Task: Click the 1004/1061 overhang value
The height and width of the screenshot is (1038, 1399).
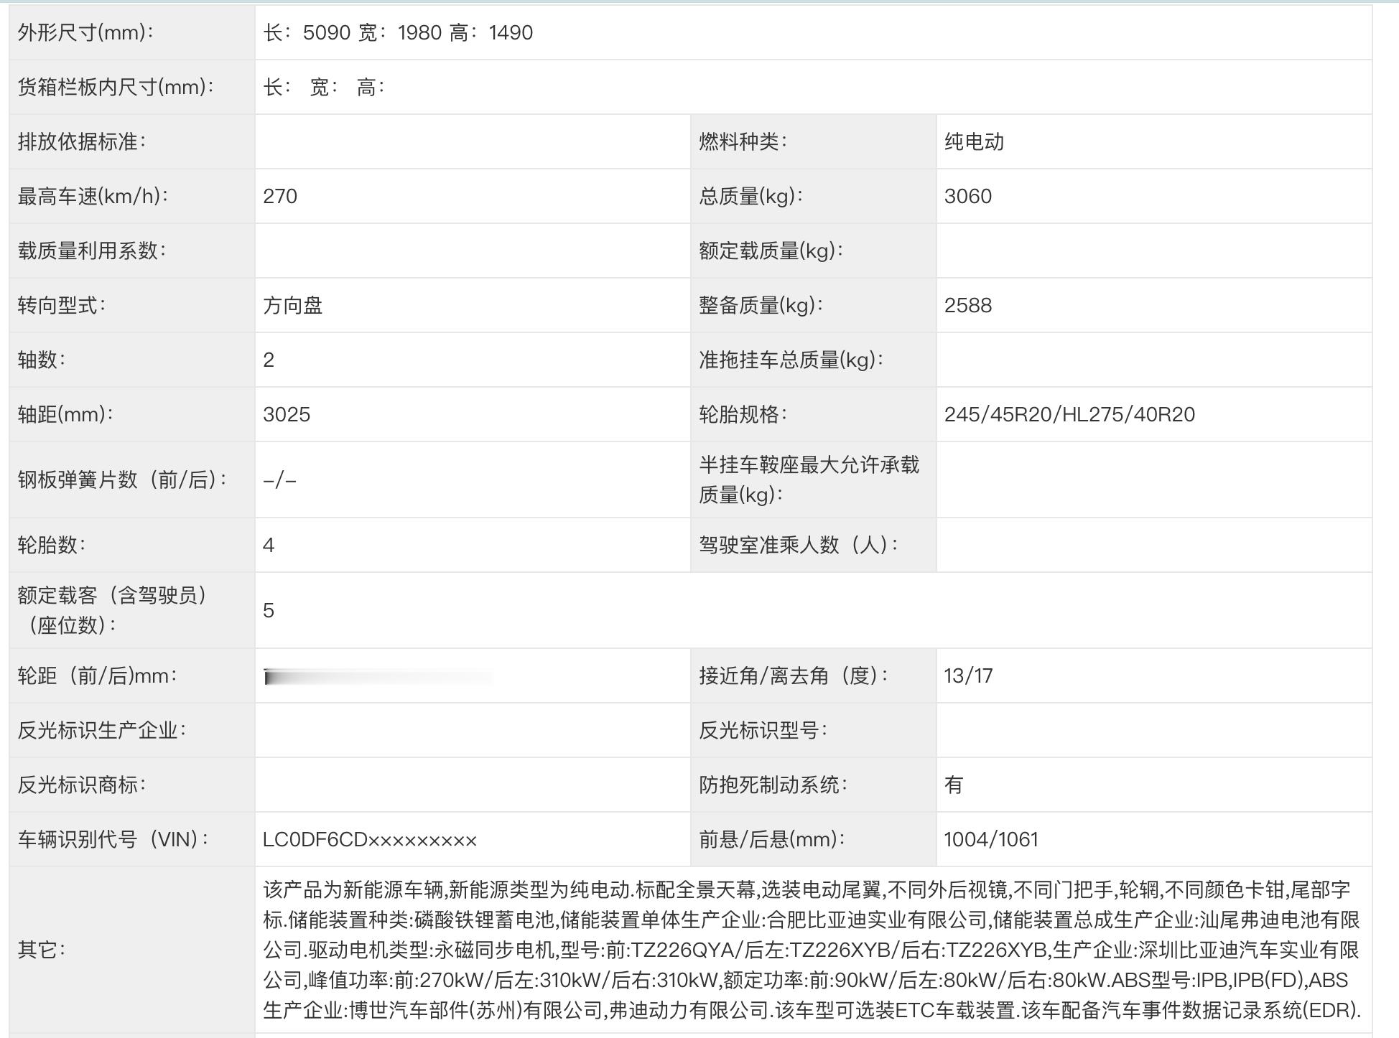Action: 990,840
